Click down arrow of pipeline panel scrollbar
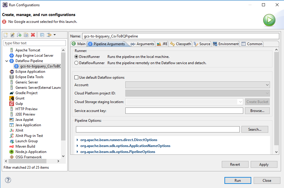The image size is (284, 188). [x=276, y=152]
